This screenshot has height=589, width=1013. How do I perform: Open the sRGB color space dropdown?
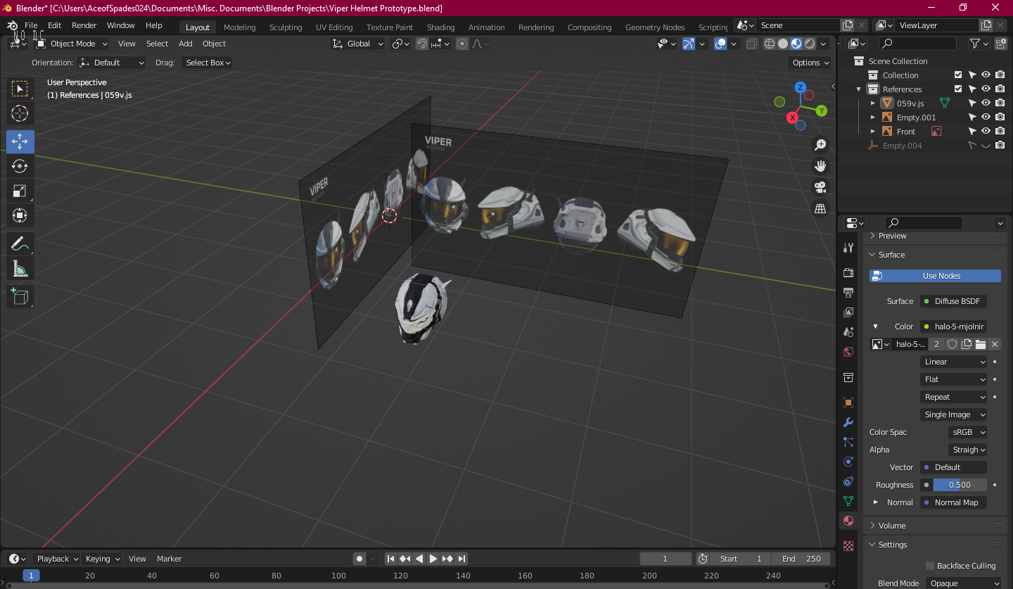(x=967, y=432)
